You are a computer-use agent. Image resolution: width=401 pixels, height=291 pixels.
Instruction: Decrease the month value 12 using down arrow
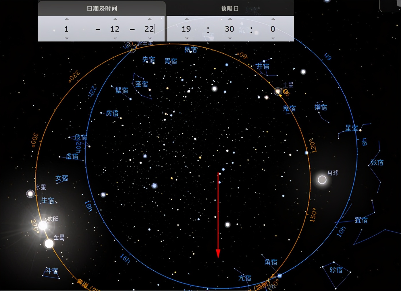115,38
